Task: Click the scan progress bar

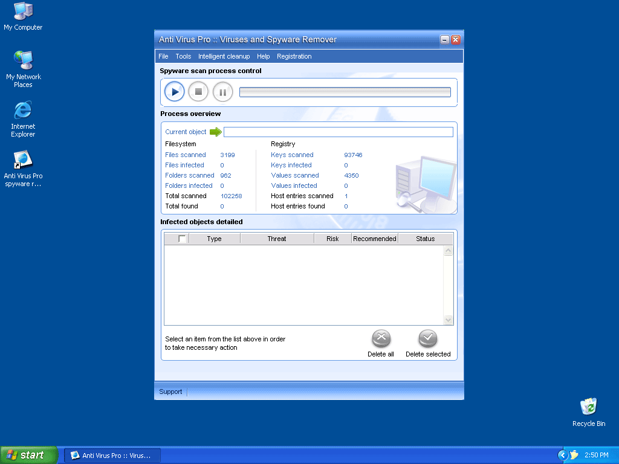Action: 345,92
